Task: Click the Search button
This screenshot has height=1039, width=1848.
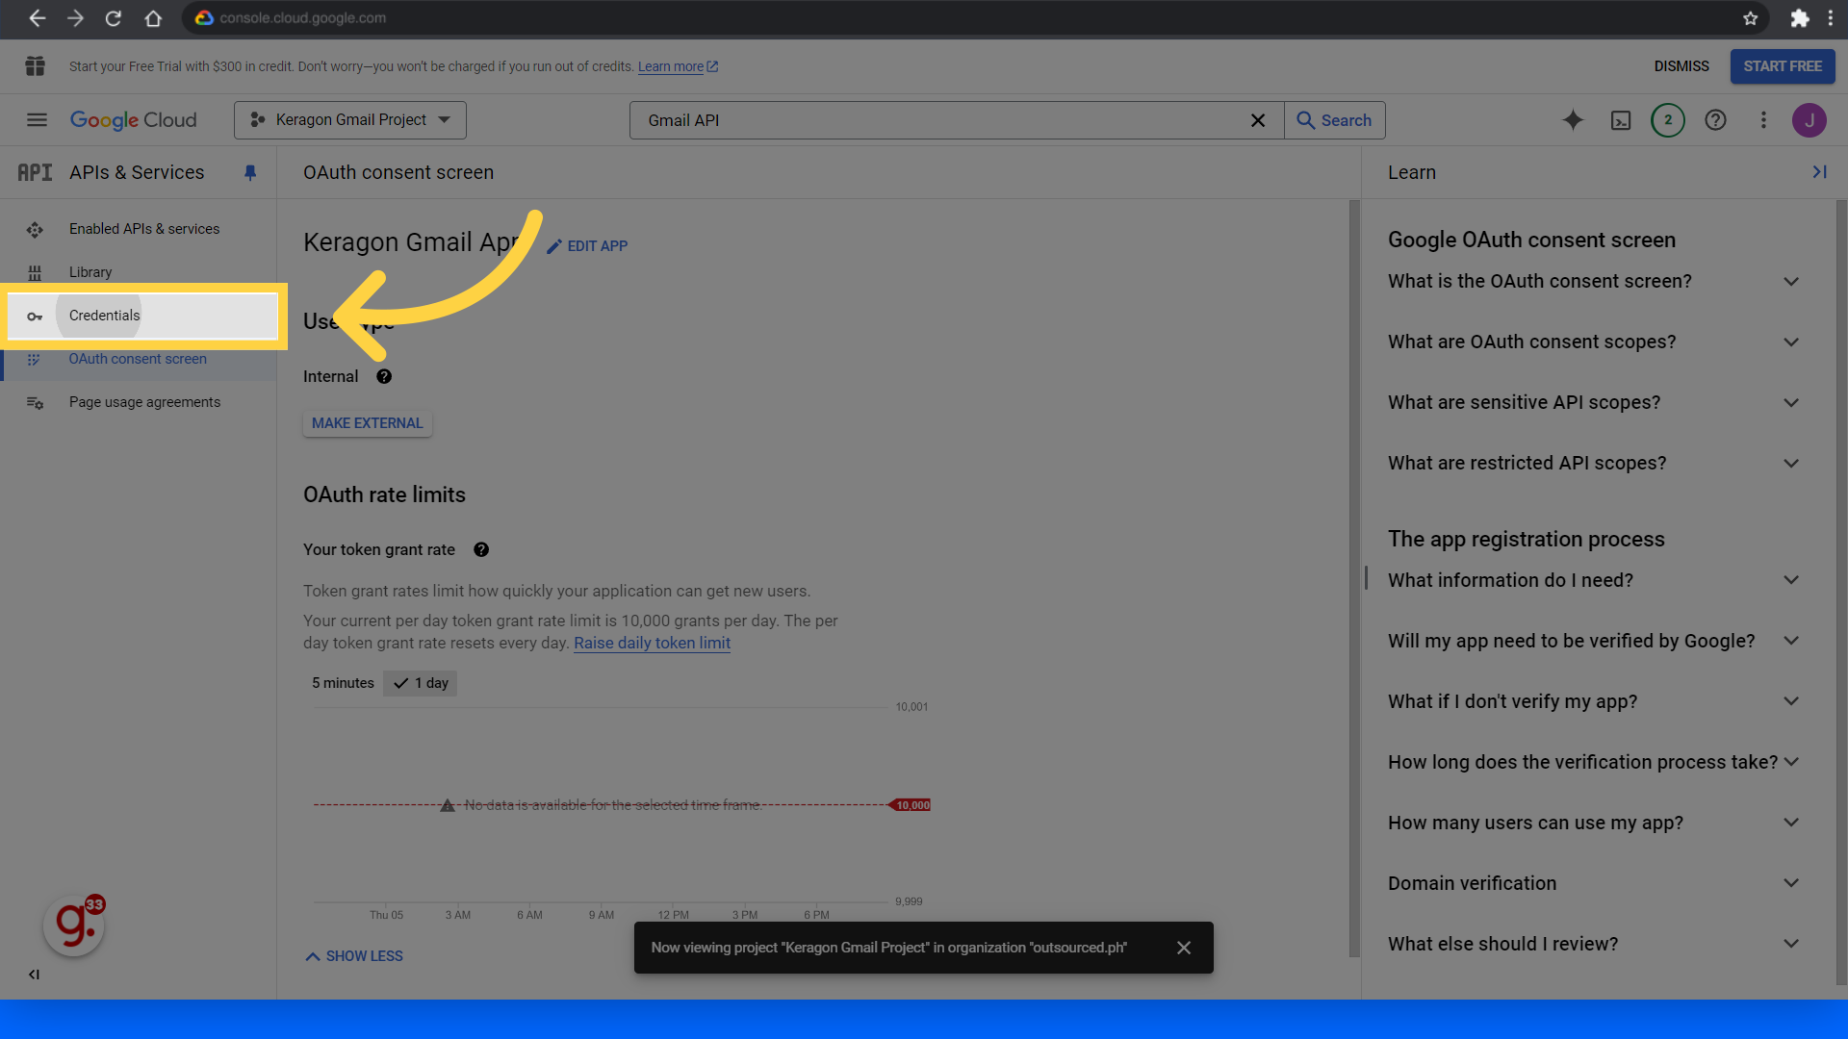Action: (1335, 120)
